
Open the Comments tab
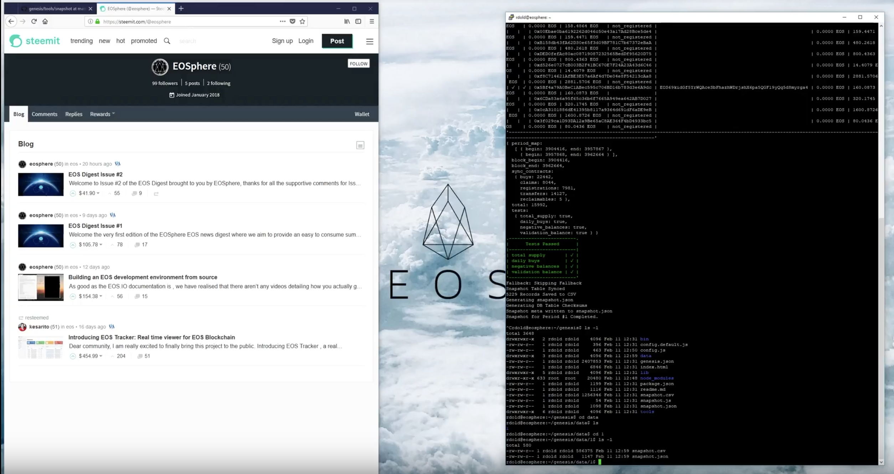45,114
